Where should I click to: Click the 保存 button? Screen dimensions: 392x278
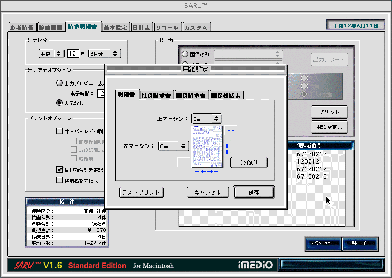253,192
